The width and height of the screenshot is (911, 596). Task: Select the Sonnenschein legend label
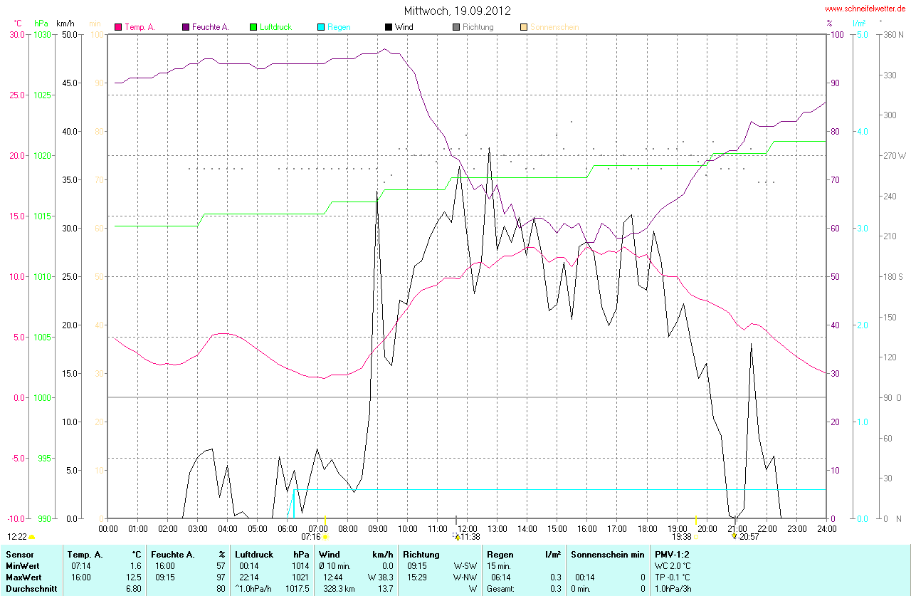pos(554,27)
